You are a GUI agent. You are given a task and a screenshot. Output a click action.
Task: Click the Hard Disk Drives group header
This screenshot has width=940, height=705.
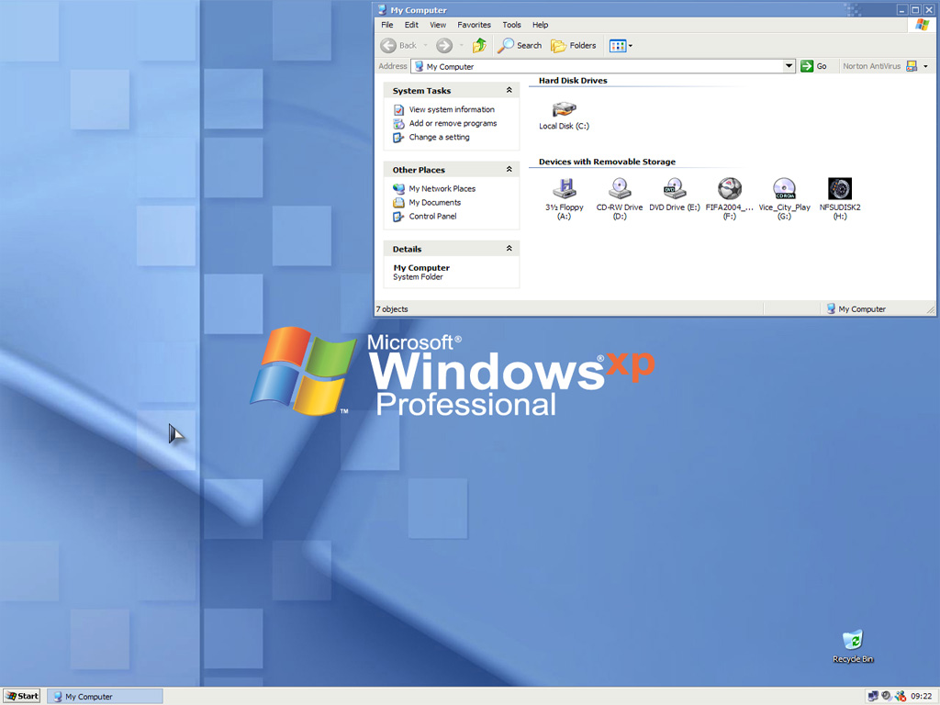(x=573, y=81)
